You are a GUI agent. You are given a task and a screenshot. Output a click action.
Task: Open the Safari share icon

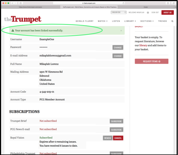pos(168,3)
